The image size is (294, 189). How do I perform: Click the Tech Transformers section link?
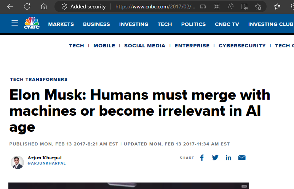(x=39, y=79)
